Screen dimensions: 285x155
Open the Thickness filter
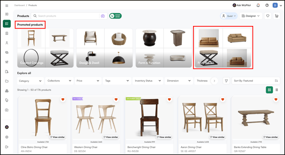[202, 81]
